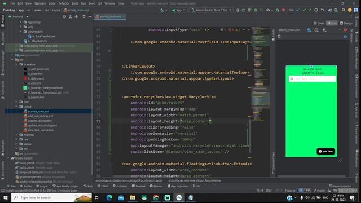
Task: Open the Profiler tool window
Action: click(x=26, y=186)
